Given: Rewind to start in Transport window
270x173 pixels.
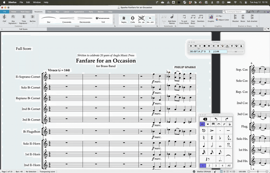Looking at the screenshot, I should click(191, 46).
